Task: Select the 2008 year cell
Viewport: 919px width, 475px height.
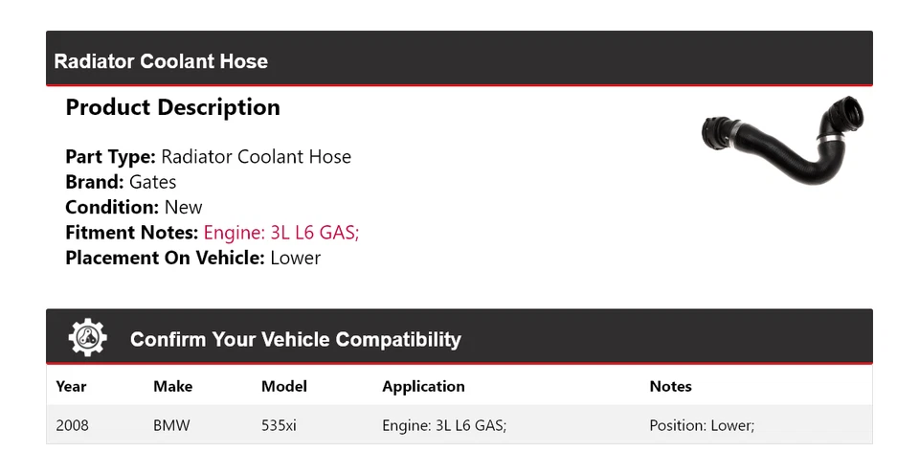Action: point(72,424)
